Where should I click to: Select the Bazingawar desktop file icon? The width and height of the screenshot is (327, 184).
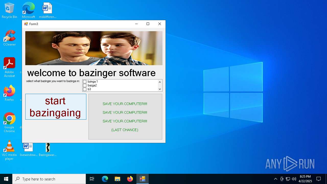[x=48, y=149]
